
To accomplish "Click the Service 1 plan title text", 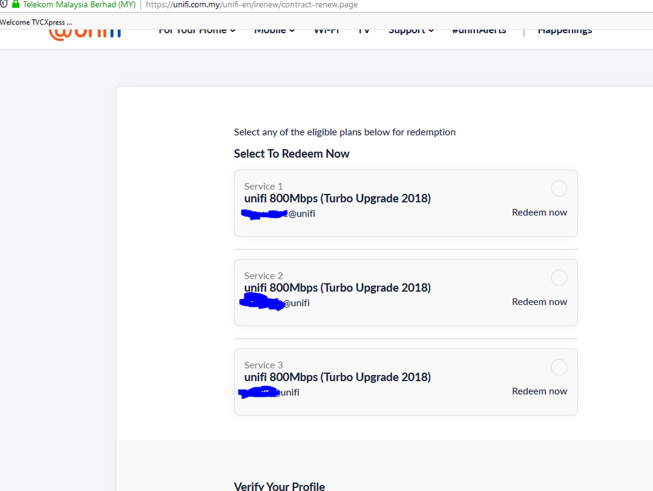I will pyautogui.click(x=338, y=198).
